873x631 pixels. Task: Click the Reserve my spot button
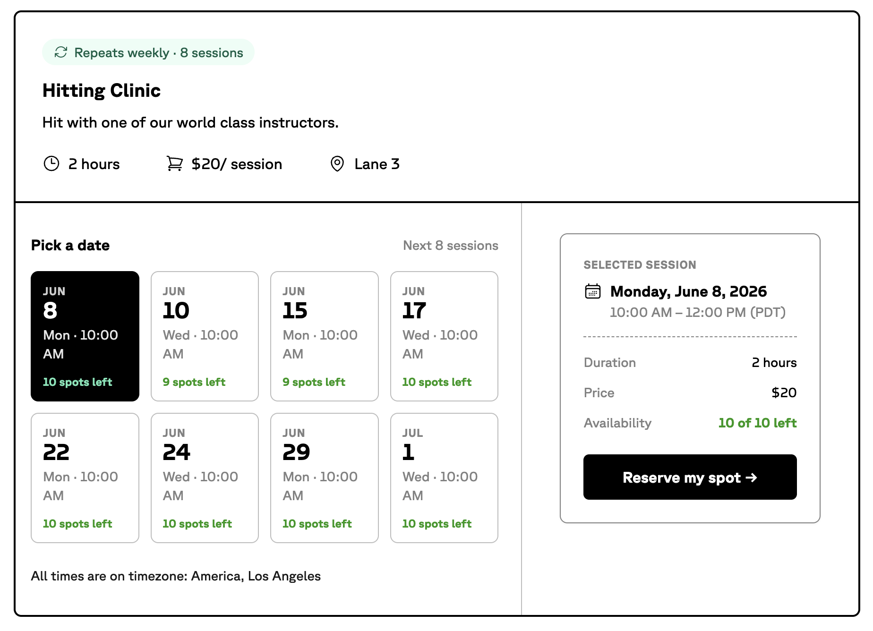(x=690, y=477)
